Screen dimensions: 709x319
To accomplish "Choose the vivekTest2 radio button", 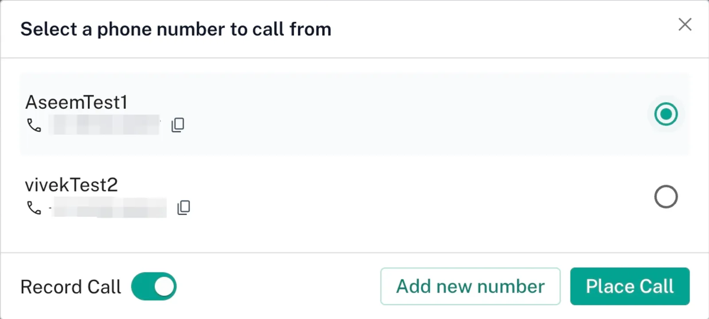I will tap(666, 197).
